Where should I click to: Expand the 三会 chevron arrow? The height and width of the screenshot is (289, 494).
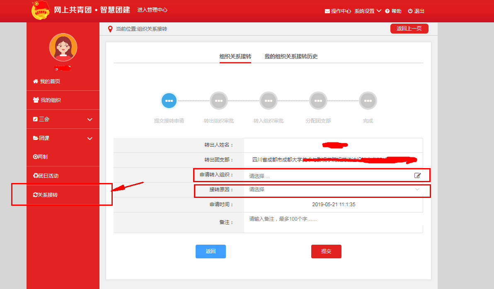pos(90,120)
